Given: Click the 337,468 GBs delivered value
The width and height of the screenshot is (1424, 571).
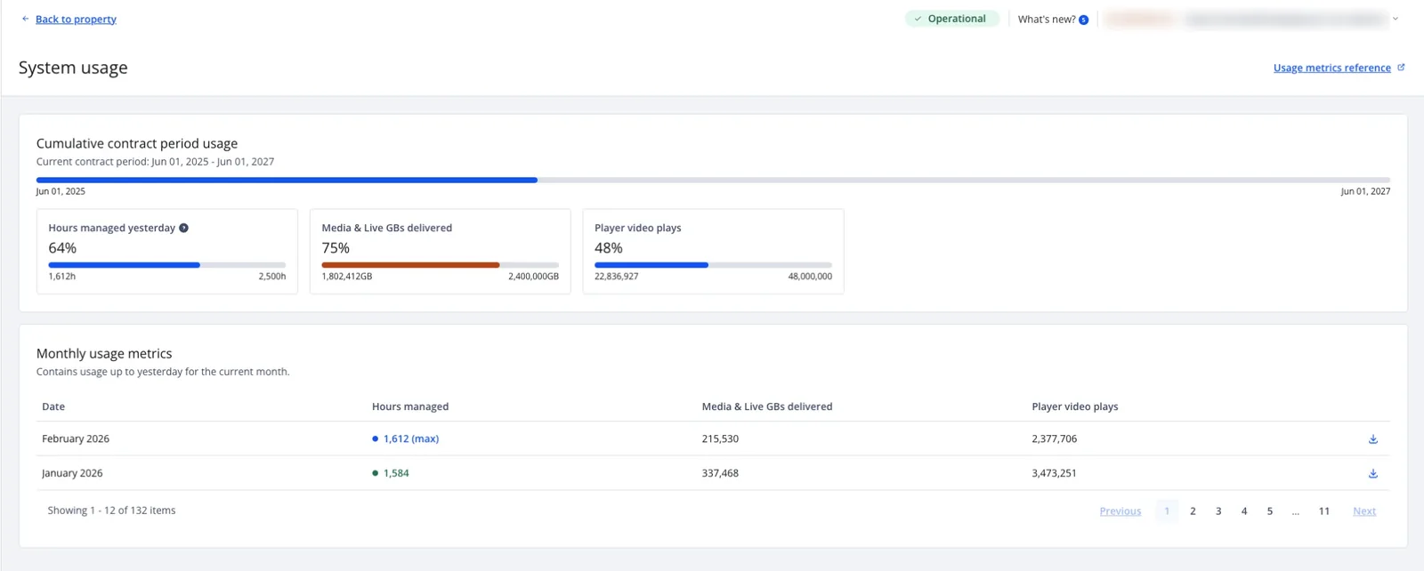Looking at the screenshot, I should 720,473.
